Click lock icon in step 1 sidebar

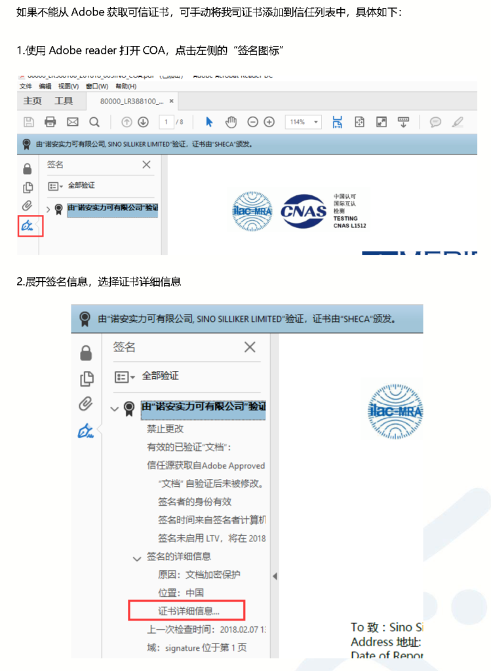click(x=28, y=169)
